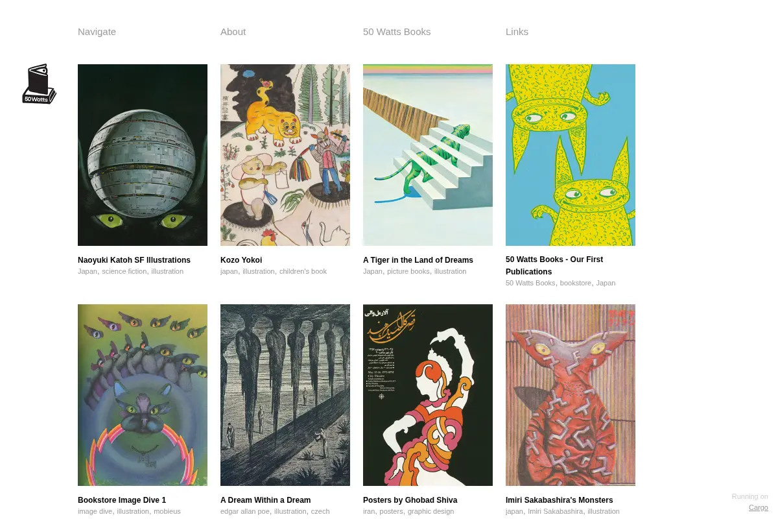Viewport: 778px width, 519px height.
Task: Open the Bookstore Image Dive cat thumbnail
Action: click(143, 395)
